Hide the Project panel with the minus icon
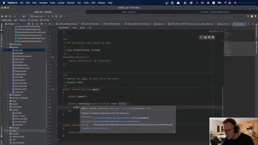The image size is (258, 145). [46, 24]
